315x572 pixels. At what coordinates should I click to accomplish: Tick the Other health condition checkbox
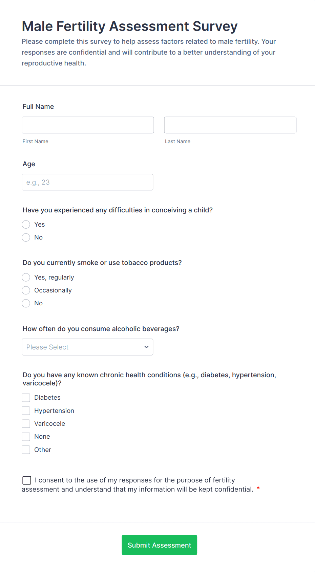tap(26, 450)
